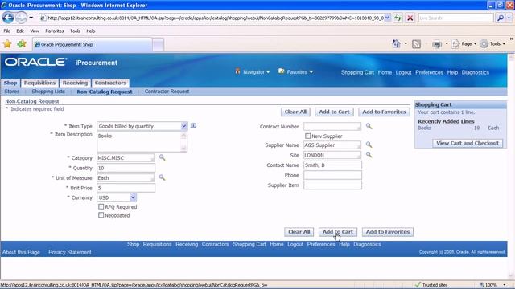
Task: Open the Favorites menu in menu bar
Action: 55,31
